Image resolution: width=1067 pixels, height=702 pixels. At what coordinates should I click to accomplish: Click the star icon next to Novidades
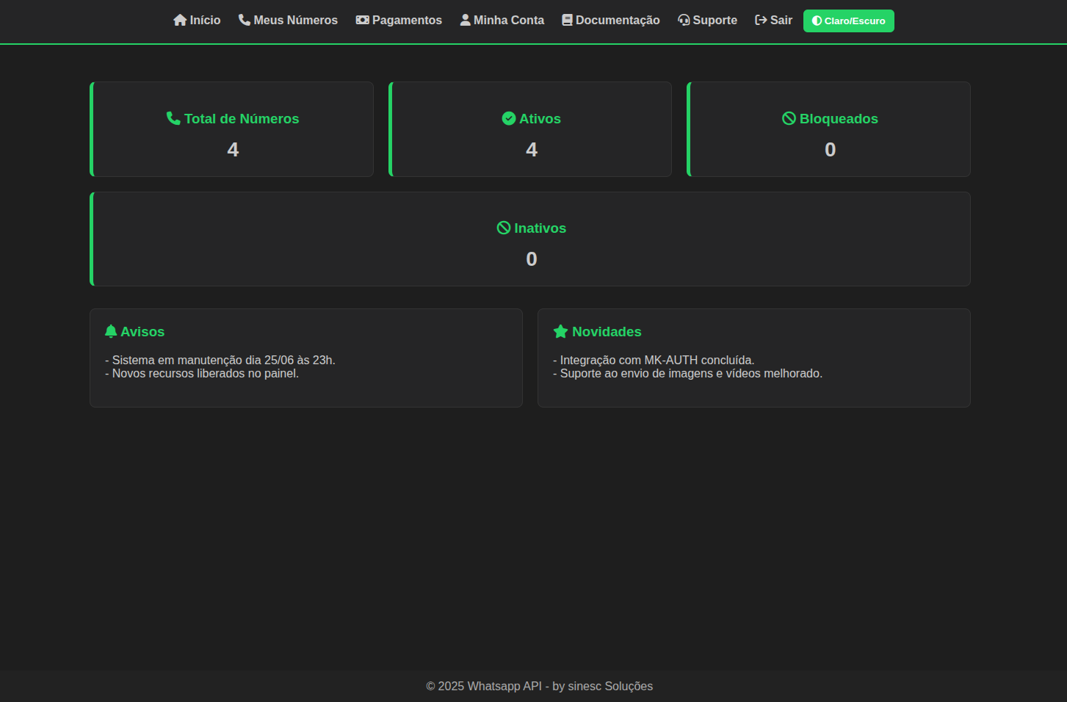coord(560,331)
